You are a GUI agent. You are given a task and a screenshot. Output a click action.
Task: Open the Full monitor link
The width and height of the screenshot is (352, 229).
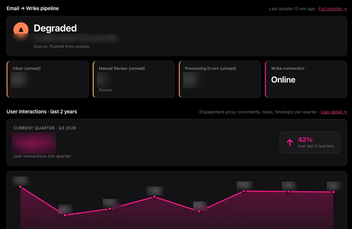(333, 9)
